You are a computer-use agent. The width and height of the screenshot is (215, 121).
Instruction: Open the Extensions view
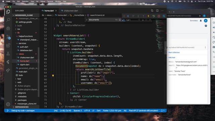point(8,45)
